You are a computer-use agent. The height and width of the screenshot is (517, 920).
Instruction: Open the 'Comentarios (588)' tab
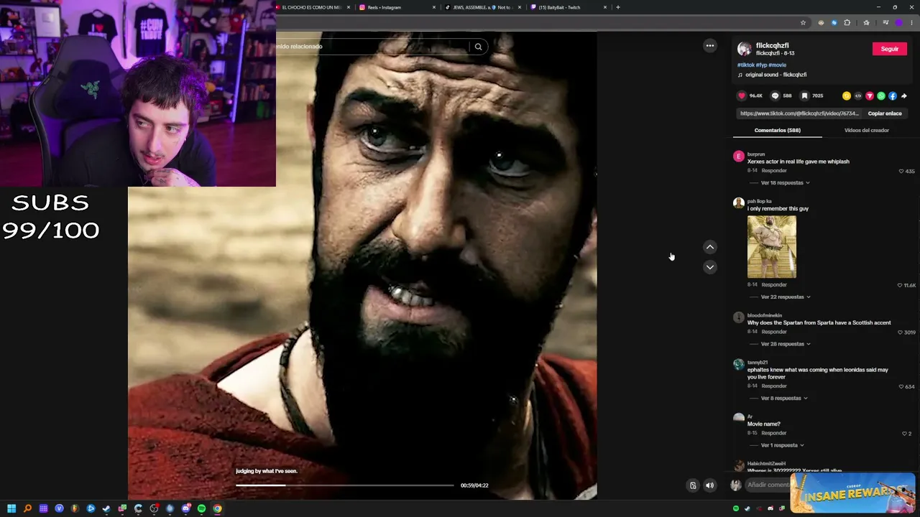(x=778, y=131)
